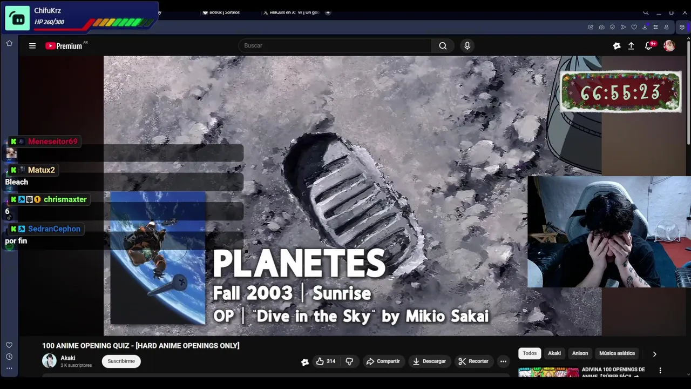
Task: Open the shield privacy protection icon
Action: click(x=612, y=27)
